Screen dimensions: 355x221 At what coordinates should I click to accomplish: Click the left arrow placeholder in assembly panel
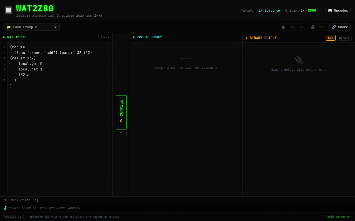(186, 59)
